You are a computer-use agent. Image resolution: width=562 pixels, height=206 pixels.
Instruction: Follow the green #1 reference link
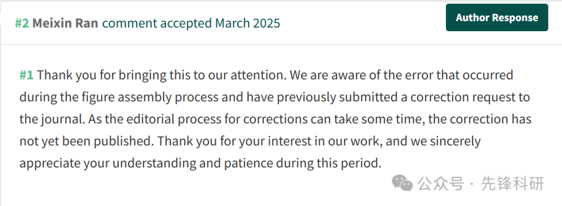coord(27,75)
